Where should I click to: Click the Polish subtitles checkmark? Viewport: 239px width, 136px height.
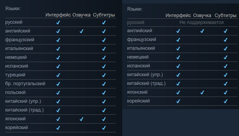click(104, 93)
